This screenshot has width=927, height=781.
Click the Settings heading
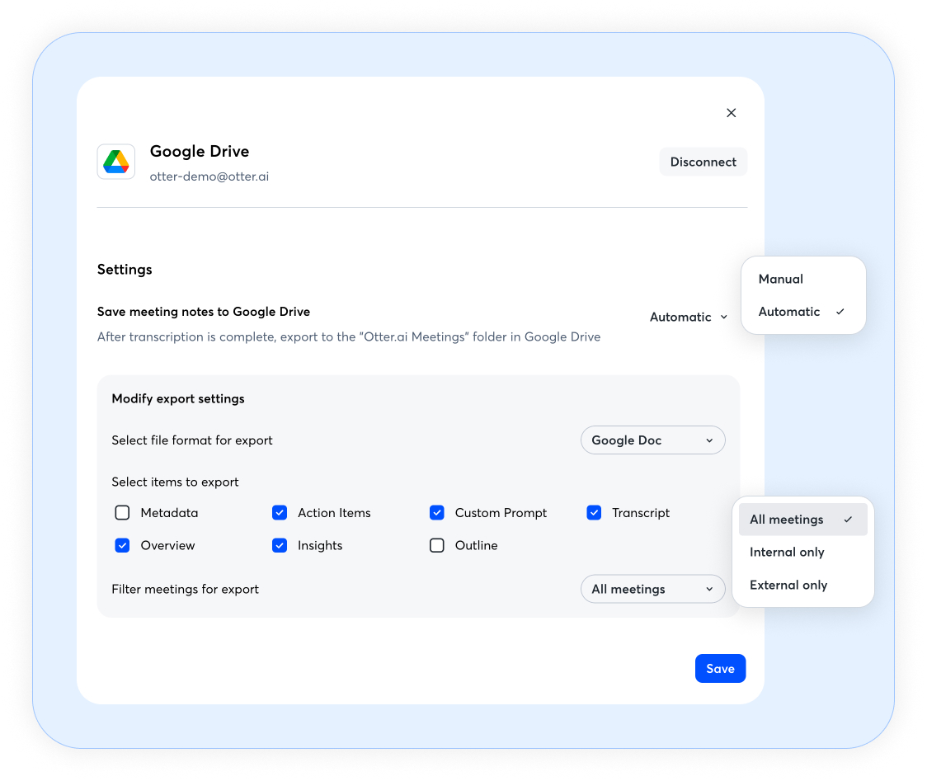(125, 270)
